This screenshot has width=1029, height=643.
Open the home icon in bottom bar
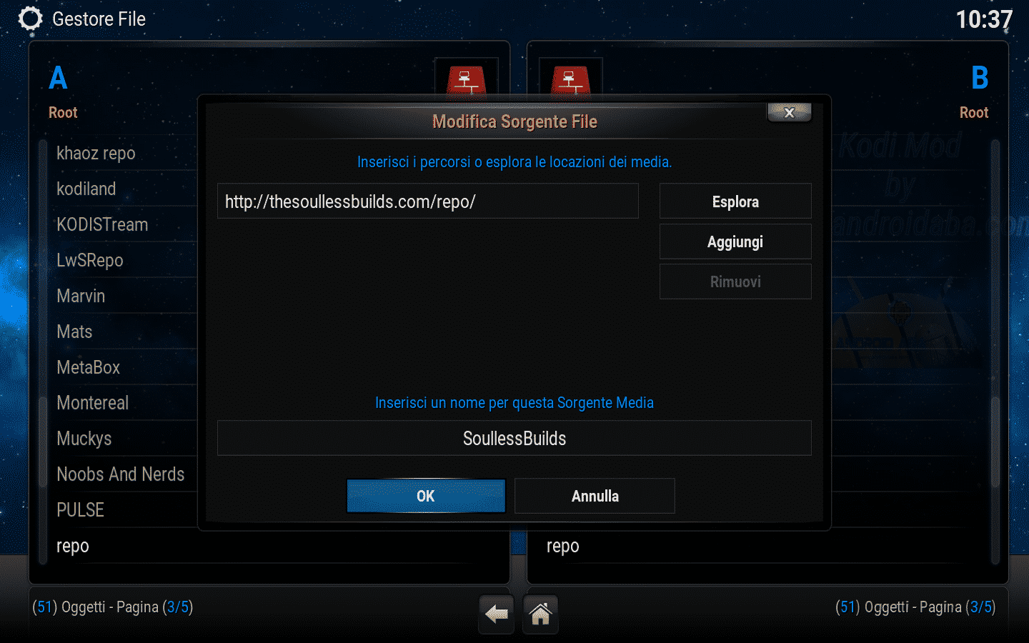[x=540, y=614]
